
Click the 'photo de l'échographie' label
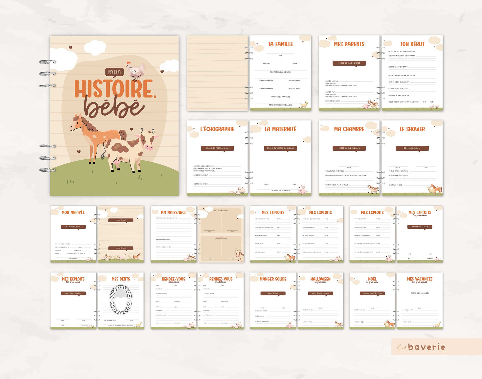pyautogui.click(x=217, y=148)
